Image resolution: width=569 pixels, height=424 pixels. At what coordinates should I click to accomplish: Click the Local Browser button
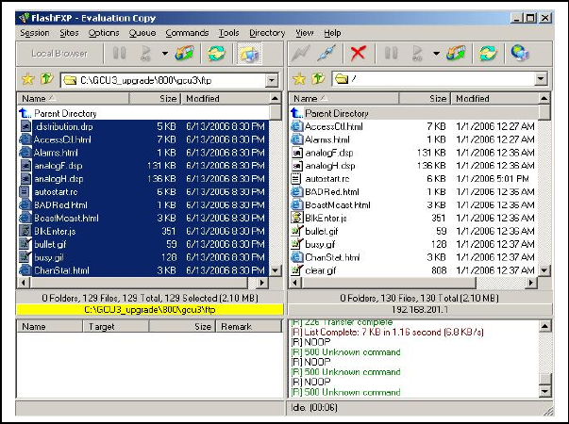click(x=59, y=54)
